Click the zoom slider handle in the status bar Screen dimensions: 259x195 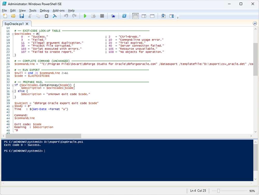(218, 191)
